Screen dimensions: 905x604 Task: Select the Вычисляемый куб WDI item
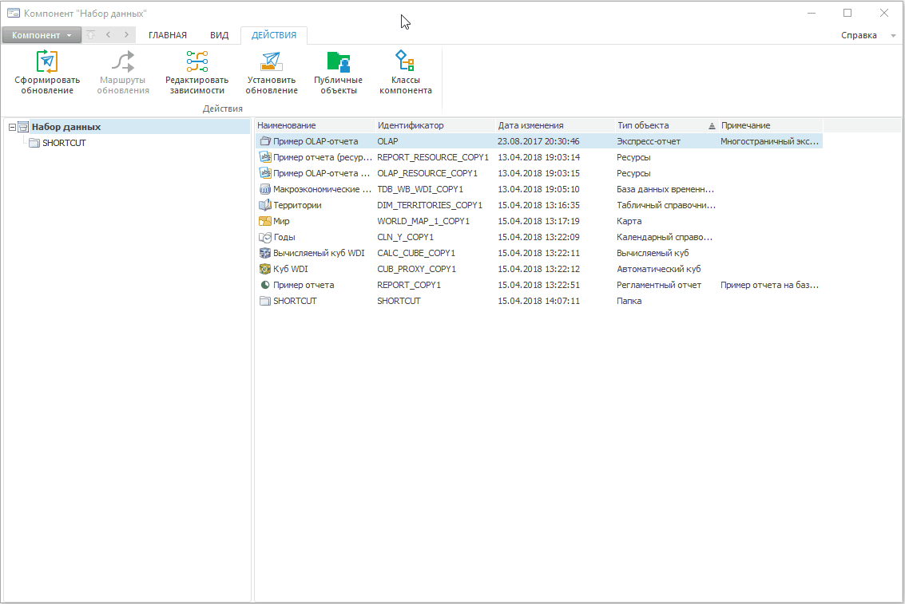tap(318, 253)
